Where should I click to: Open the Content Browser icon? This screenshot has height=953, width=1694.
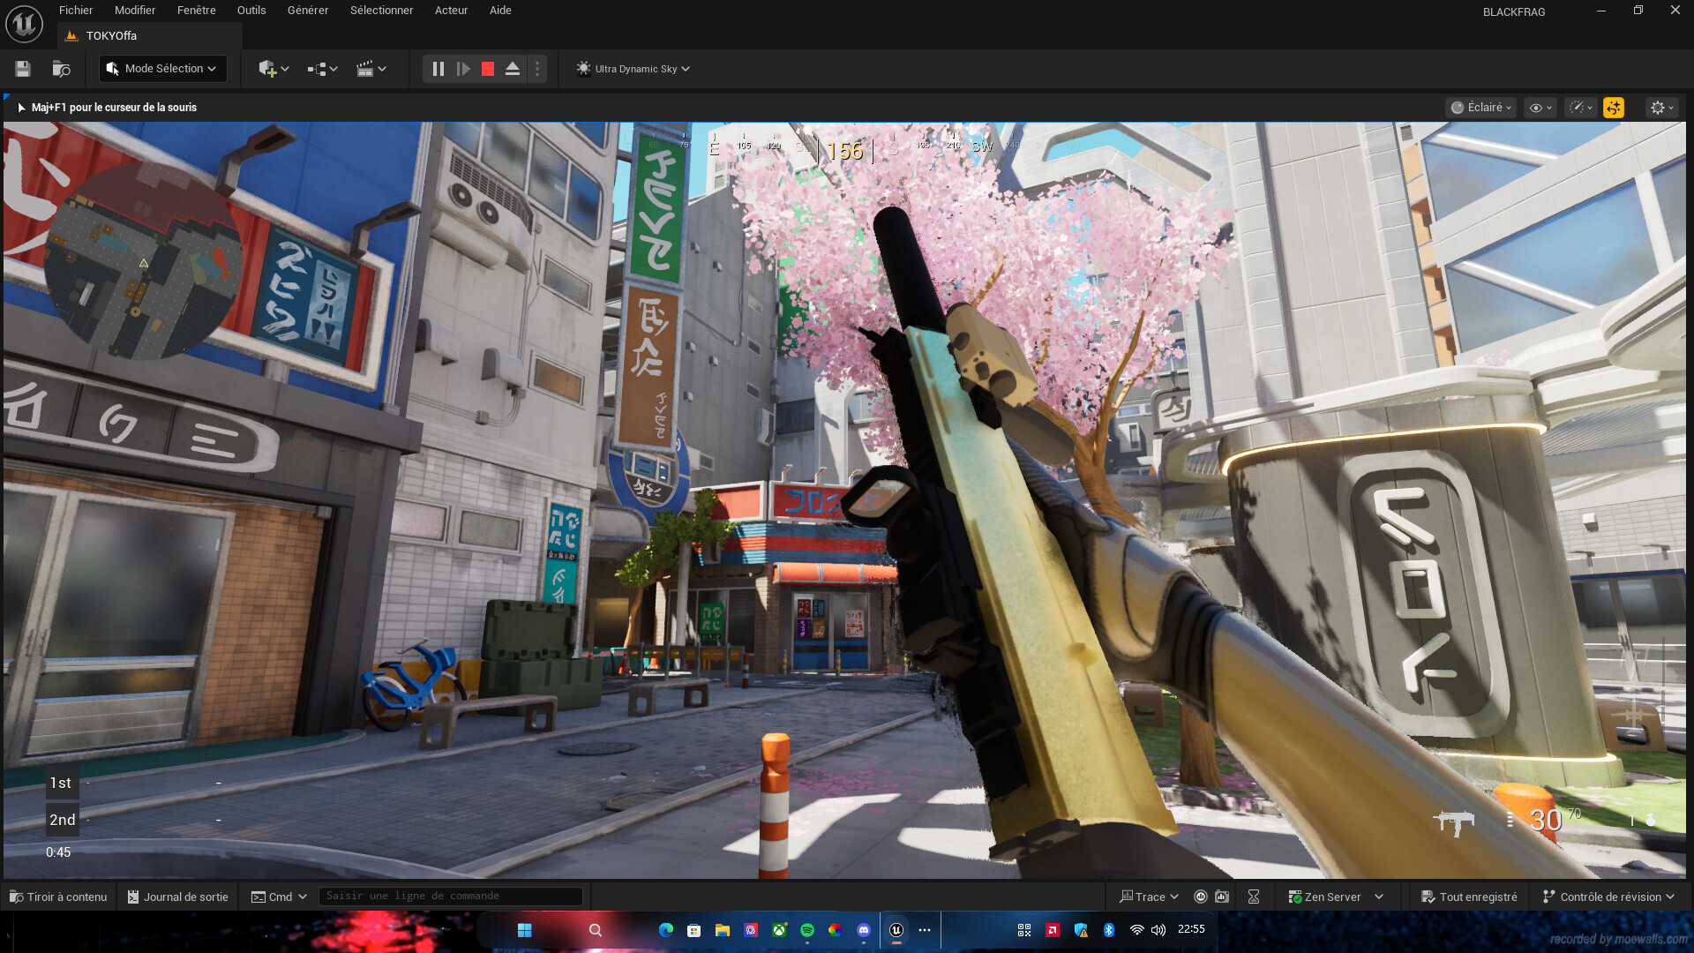(x=59, y=68)
